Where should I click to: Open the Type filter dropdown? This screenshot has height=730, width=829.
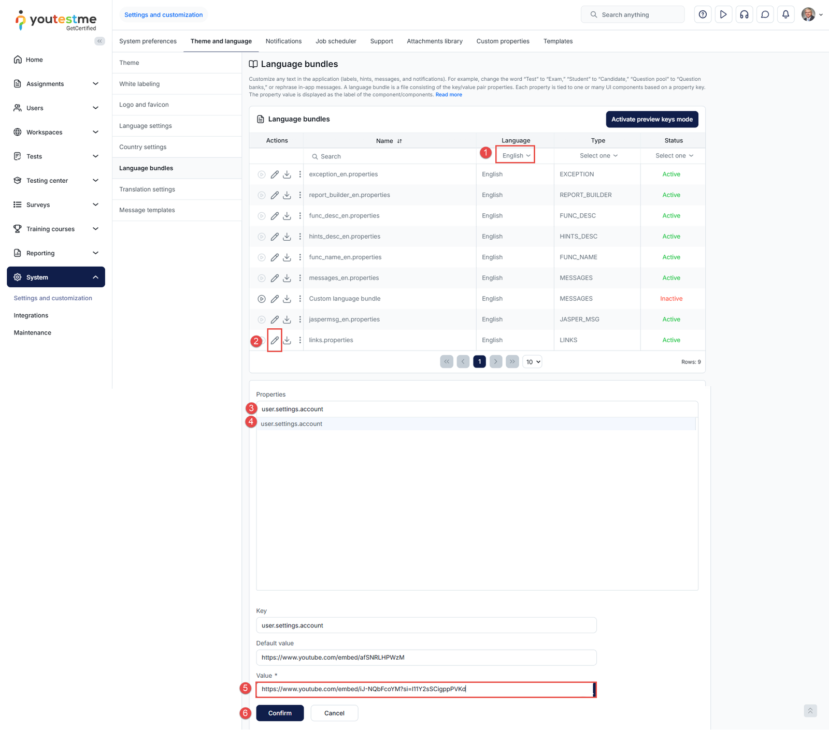(x=598, y=156)
